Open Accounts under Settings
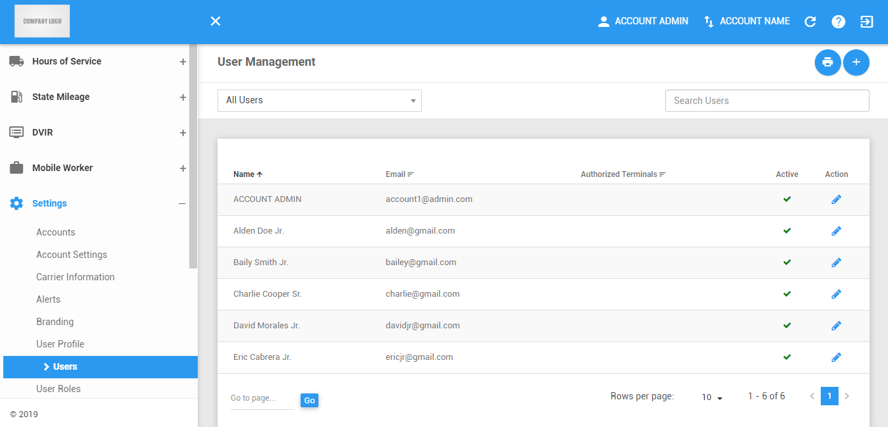This screenshot has width=888, height=427. pos(55,232)
